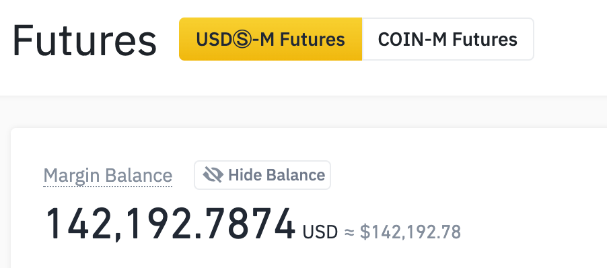Screen dimensions: 607x268
Task: Switch to the COIN-M Futures tab
Action: [x=448, y=39]
